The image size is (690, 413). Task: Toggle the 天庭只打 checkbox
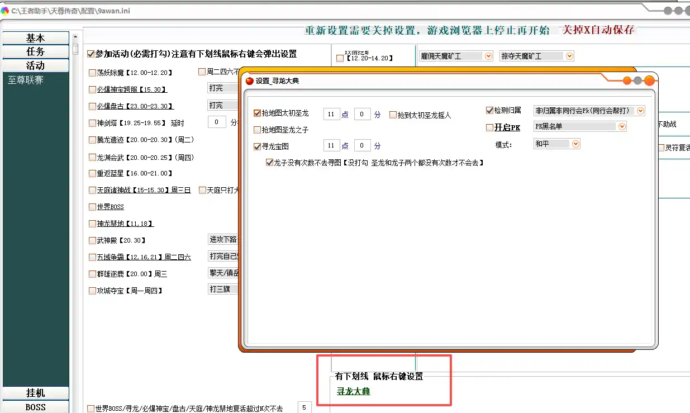click(202, 190)
